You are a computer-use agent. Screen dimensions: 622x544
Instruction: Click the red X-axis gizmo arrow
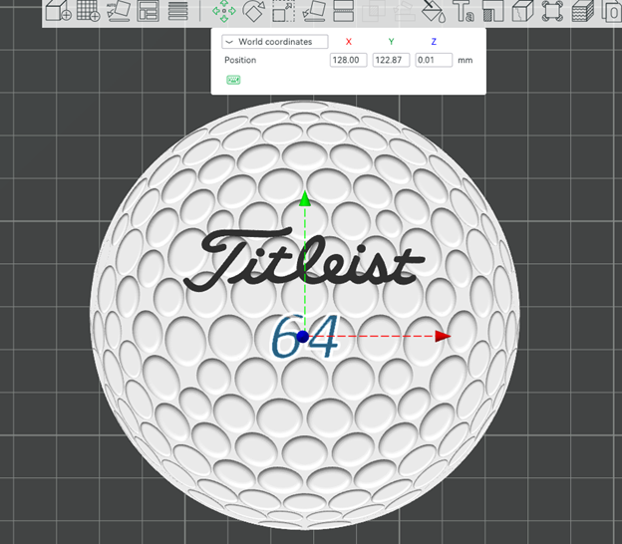[x=443, y=336]
